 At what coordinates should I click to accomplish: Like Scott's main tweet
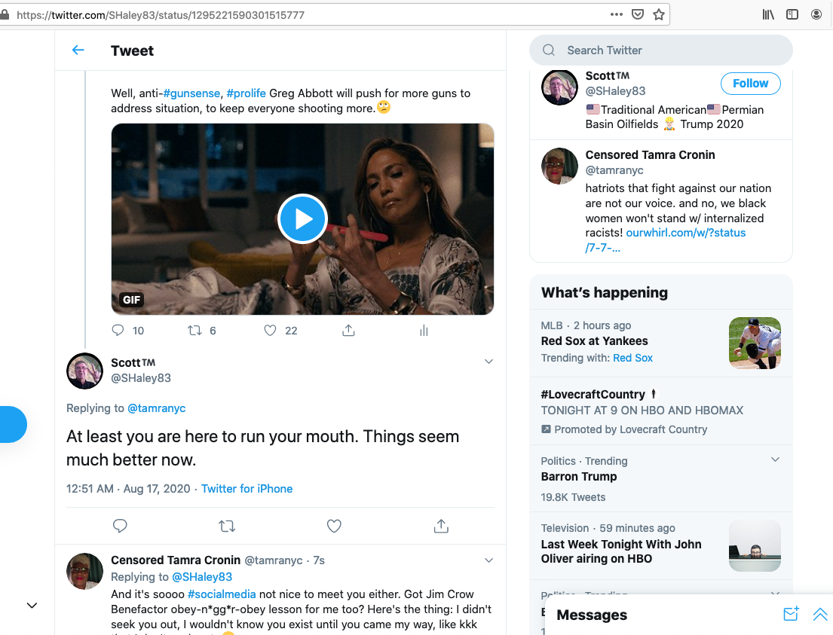coord(334,526)
